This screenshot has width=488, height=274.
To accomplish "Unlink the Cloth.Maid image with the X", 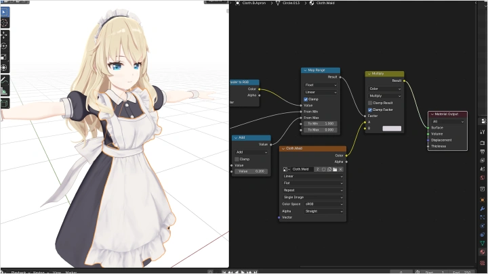I will 340,169.
